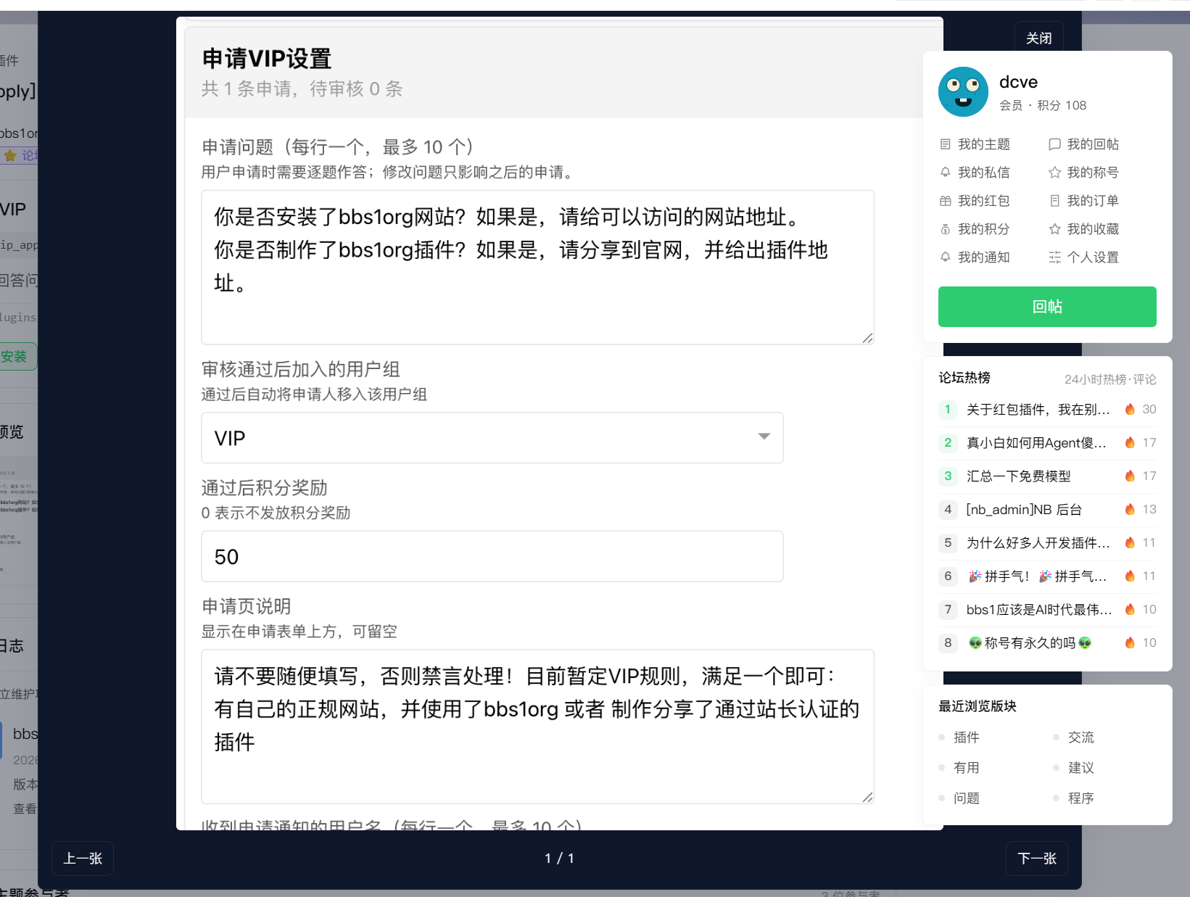Viewport: 1190px width, 897px height.
Task: Click the 1 / 1 page counter
Action: pyautogui.click(x=559, y=859)
